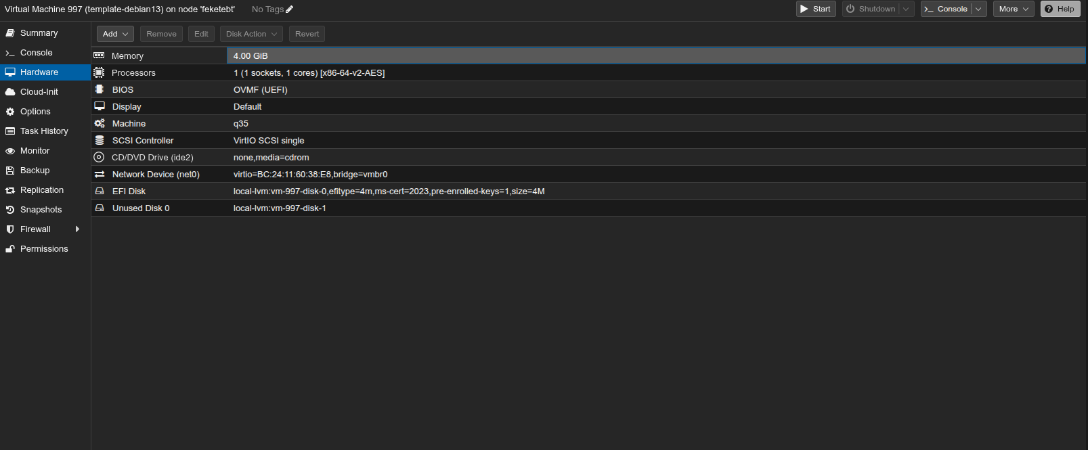Click the Replication arrows icon

(10, 190)
